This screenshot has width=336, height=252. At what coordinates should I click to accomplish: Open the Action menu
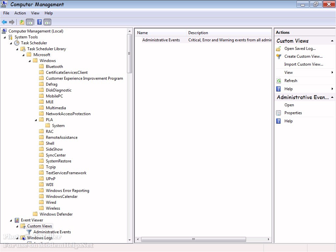[20, 13]
